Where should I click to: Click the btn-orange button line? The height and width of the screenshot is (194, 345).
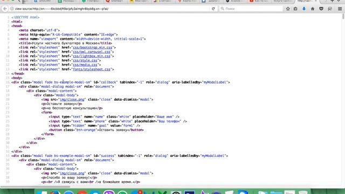tap(96, 130)
